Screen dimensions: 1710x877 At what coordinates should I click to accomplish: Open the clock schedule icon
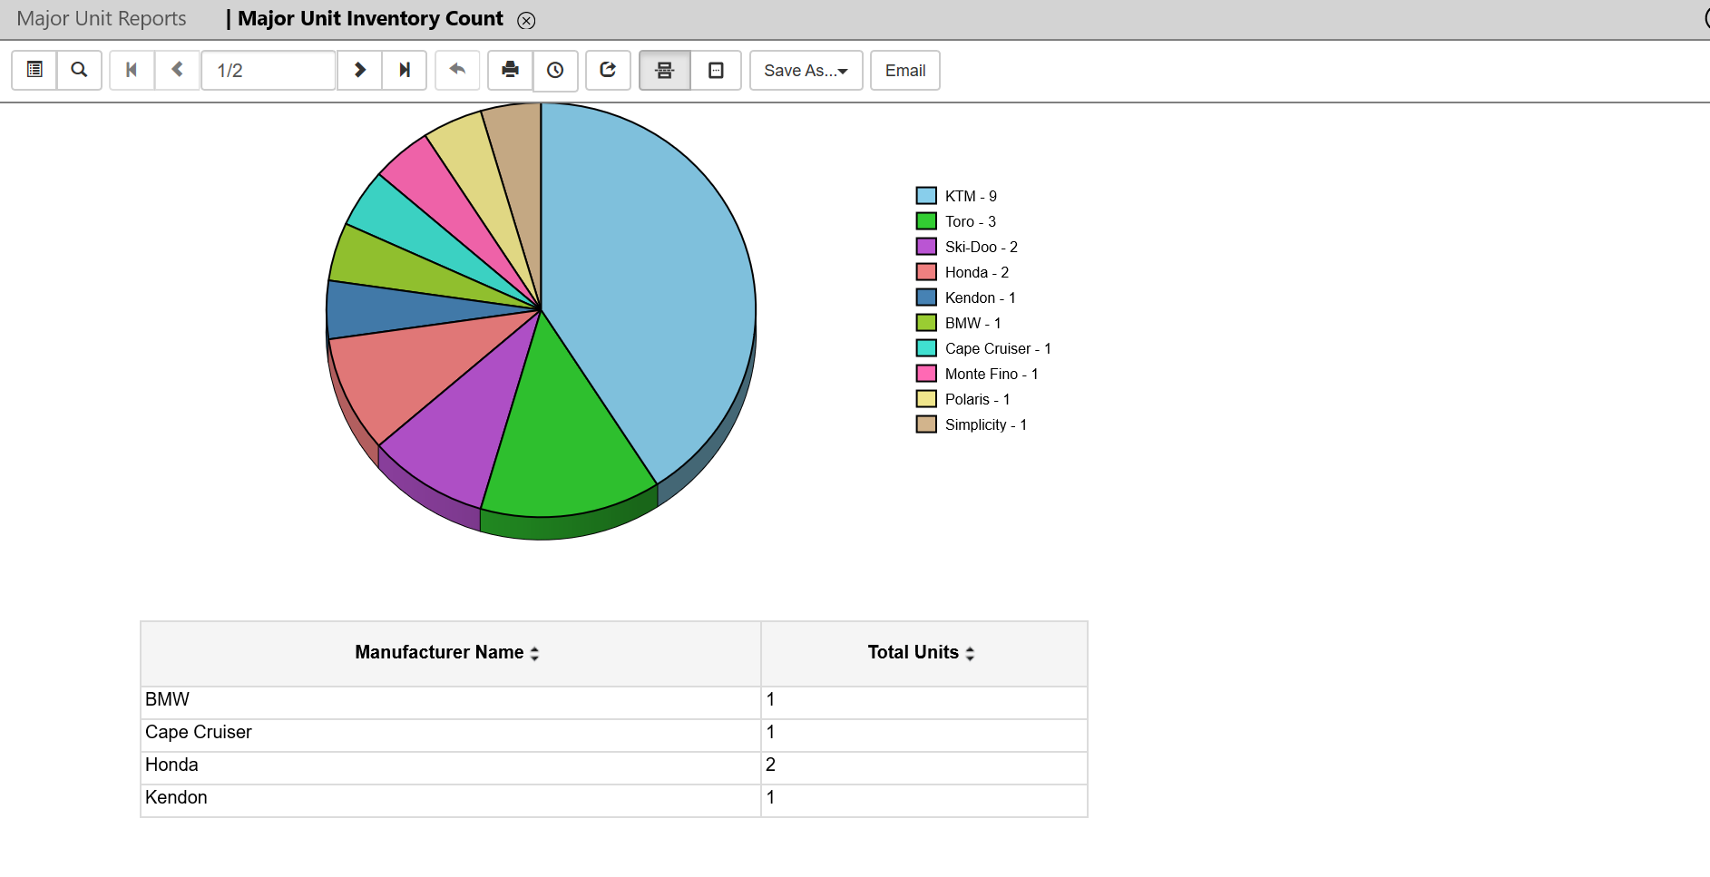[x=555, y=70]
